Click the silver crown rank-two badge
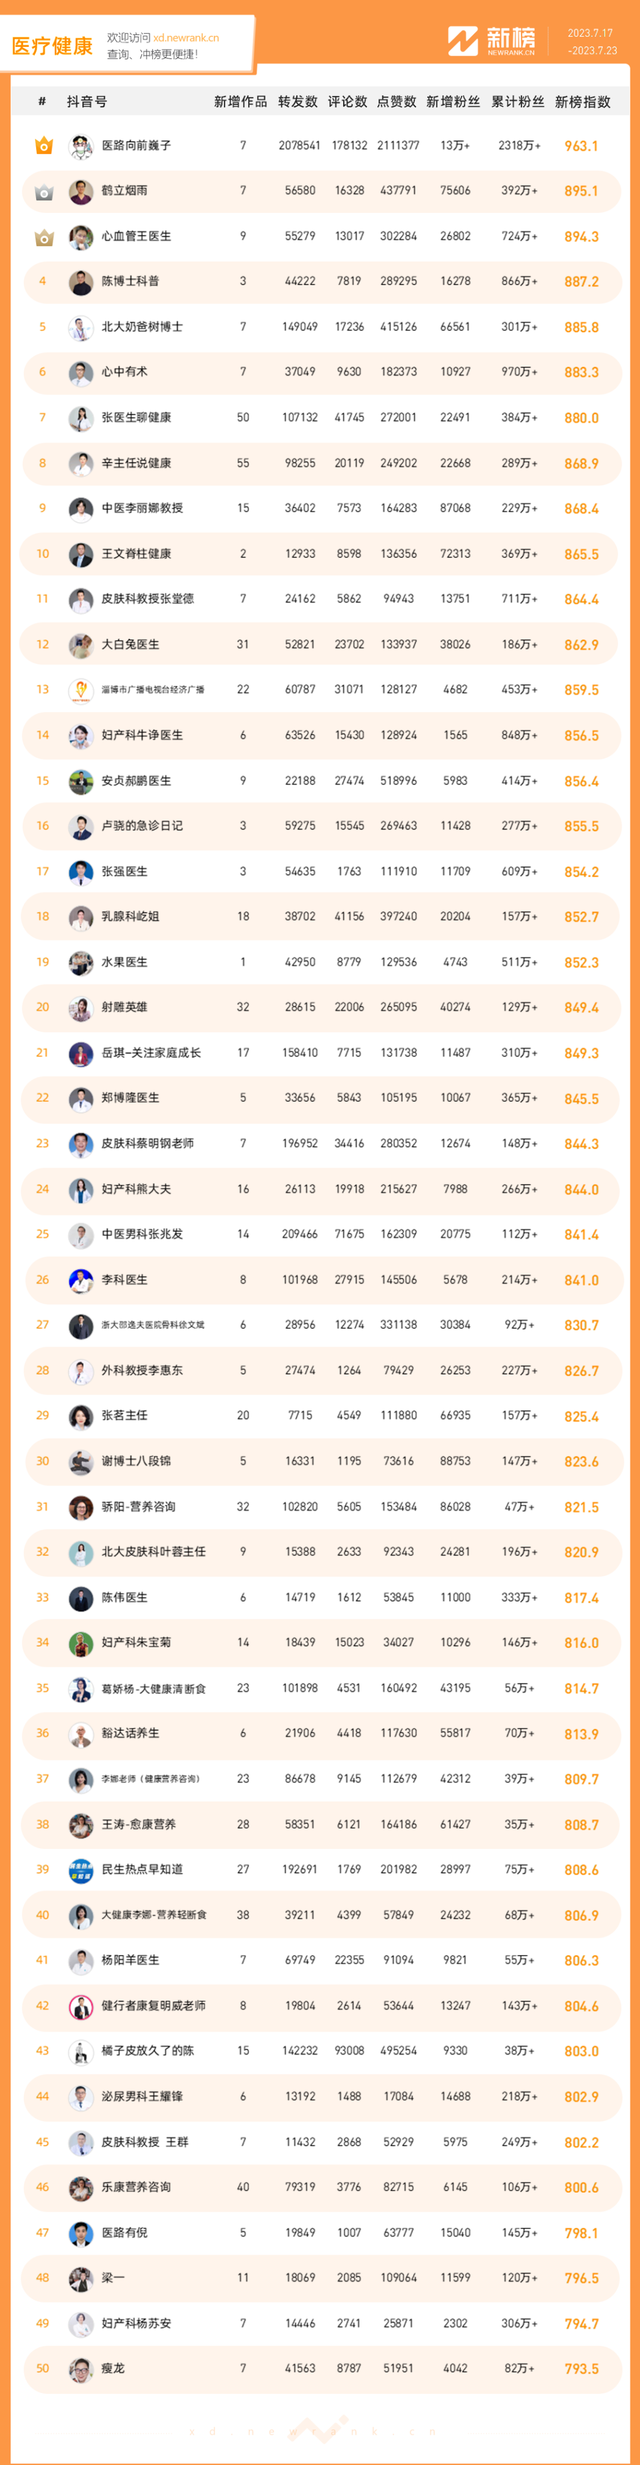This screenshot has height=2465, width=640. (43, 192)
